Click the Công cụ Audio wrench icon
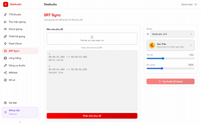 [x=5, y=66]
